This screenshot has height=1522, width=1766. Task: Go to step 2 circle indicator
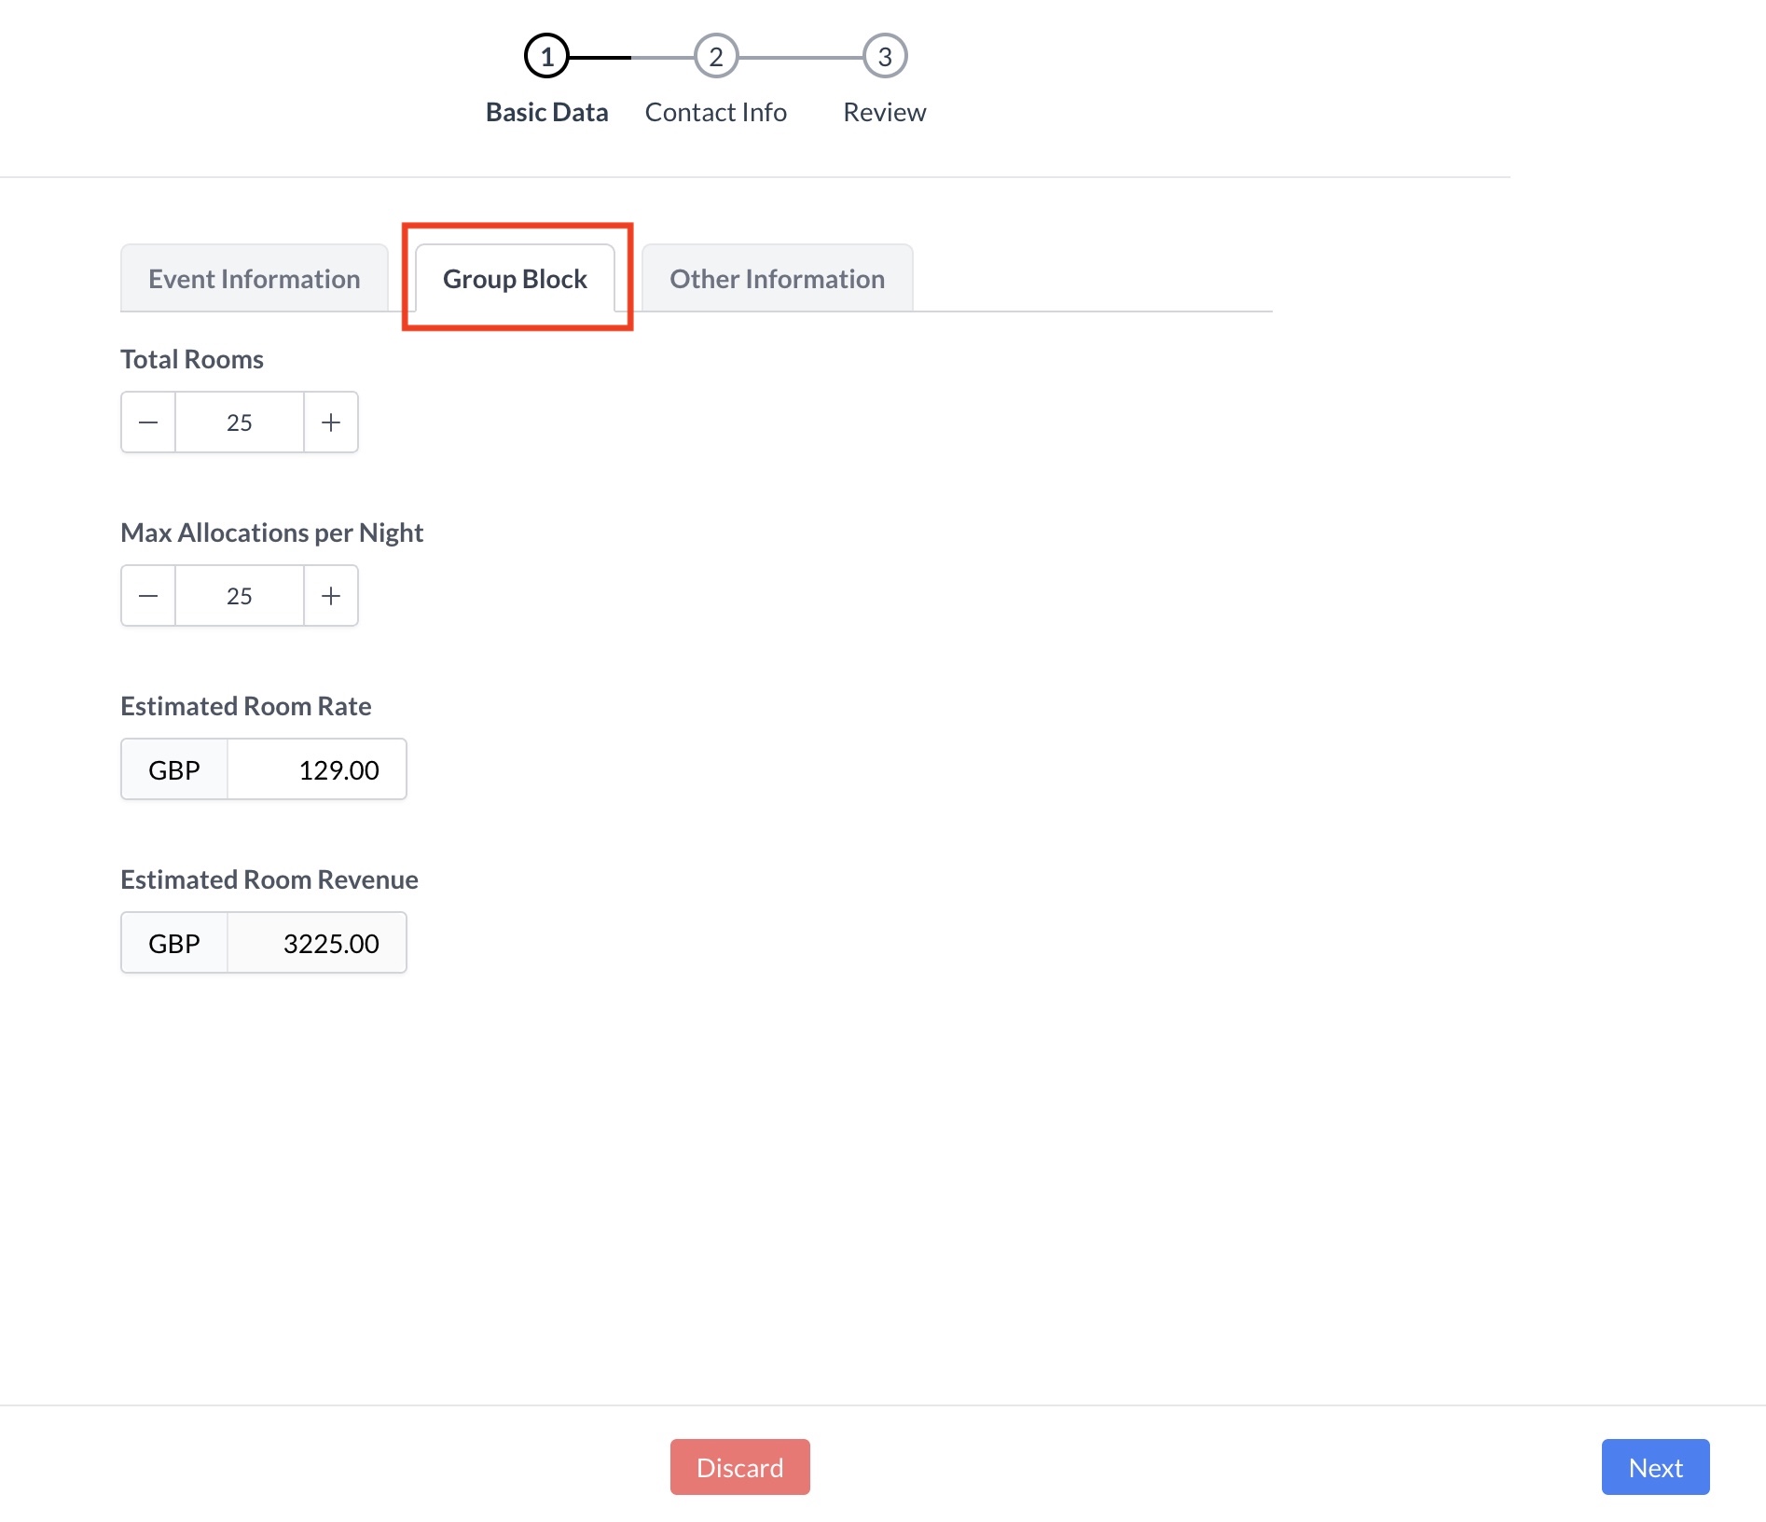pyautogui.click(x=715, y=57)
